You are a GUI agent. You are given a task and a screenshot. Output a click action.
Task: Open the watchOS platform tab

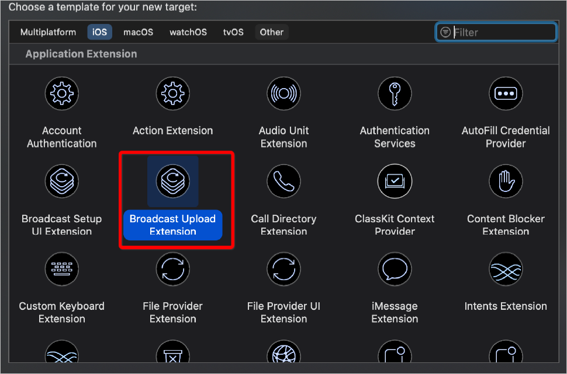coord(188,32)
